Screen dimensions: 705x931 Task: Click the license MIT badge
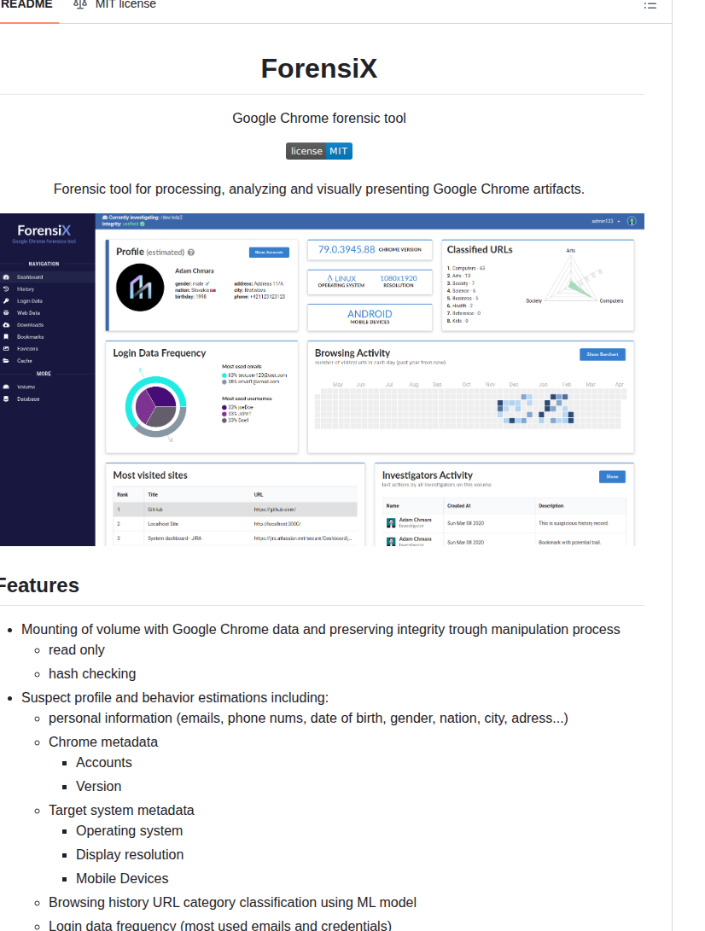319,151
